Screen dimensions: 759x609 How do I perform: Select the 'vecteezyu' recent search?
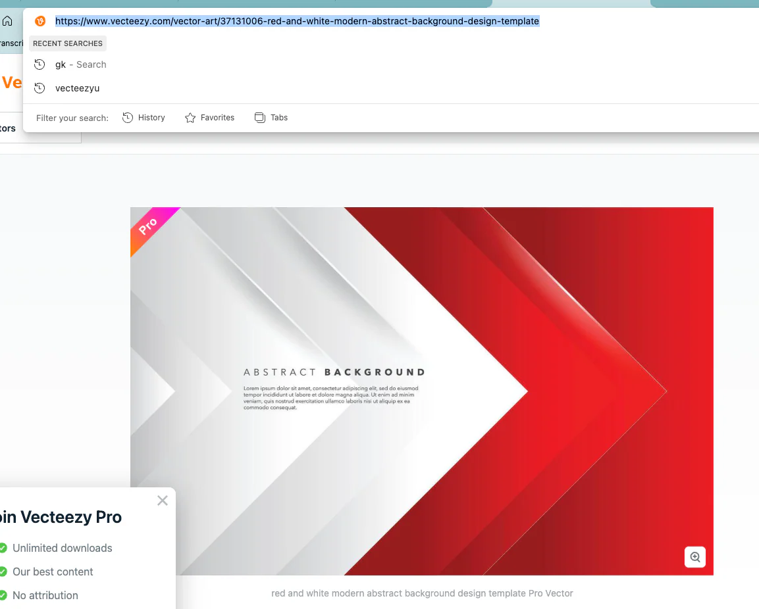(390, 88)
